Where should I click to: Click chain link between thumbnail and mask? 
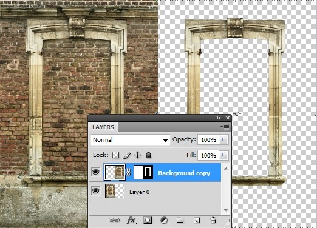129,172
